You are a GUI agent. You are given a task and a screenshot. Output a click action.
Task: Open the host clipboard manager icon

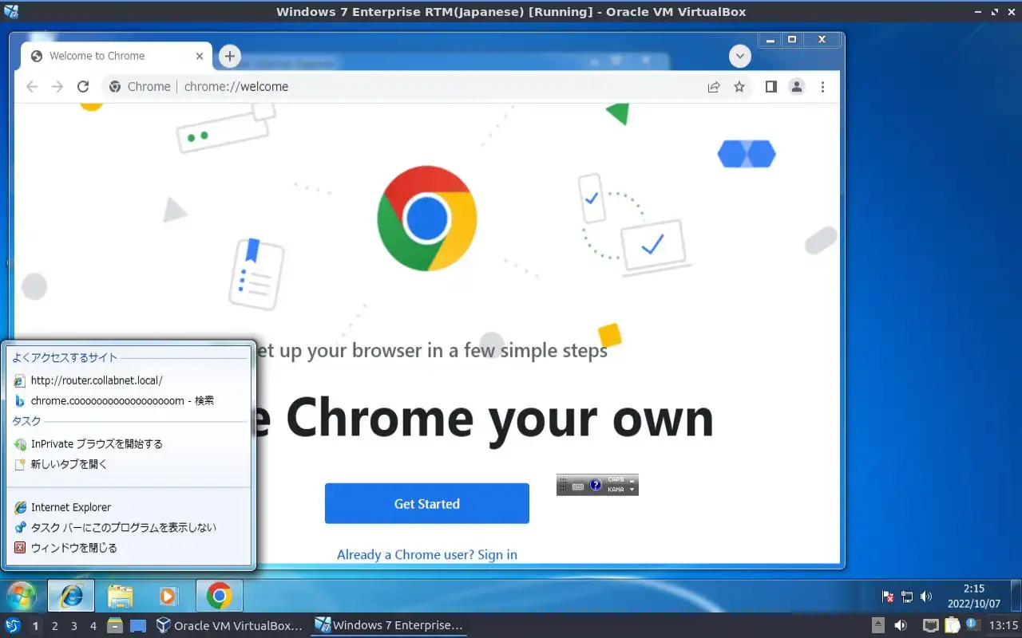[x=952, y=626]
